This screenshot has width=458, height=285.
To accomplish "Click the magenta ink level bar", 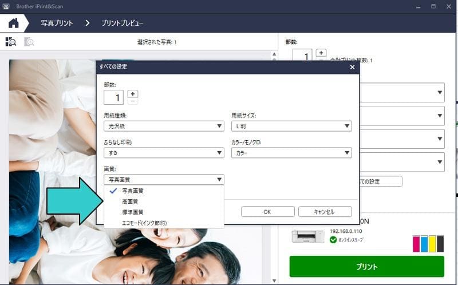I will (x=416, y=244).
